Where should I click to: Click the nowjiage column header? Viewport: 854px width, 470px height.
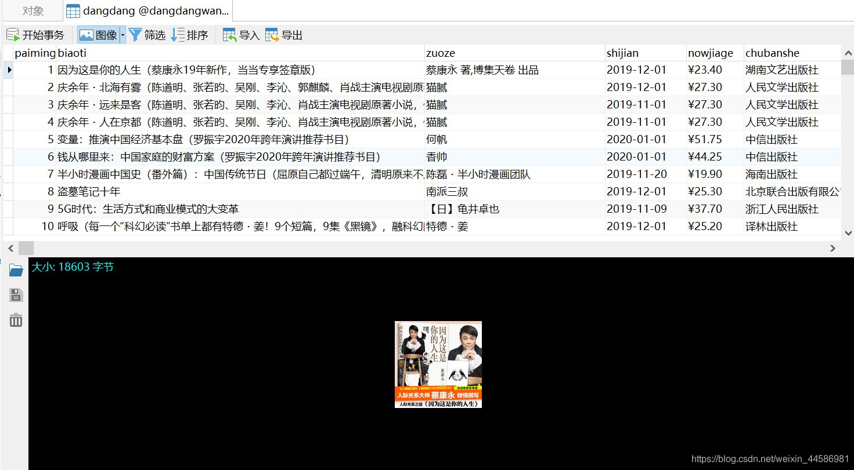[715, 53]
